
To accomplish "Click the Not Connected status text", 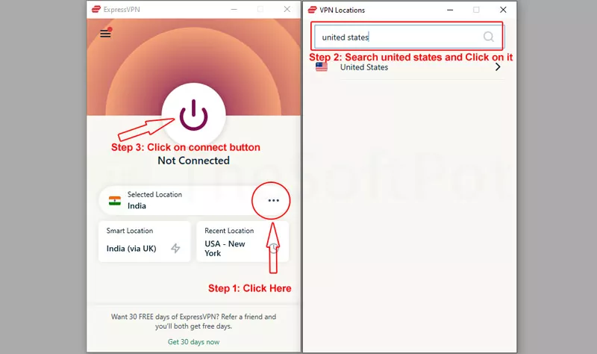I will (193, 161).
